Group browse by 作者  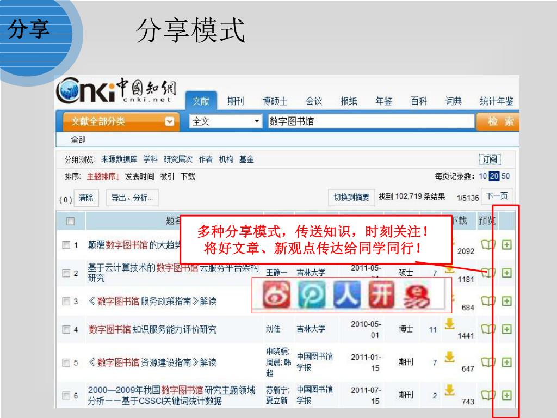click(206, 159)
